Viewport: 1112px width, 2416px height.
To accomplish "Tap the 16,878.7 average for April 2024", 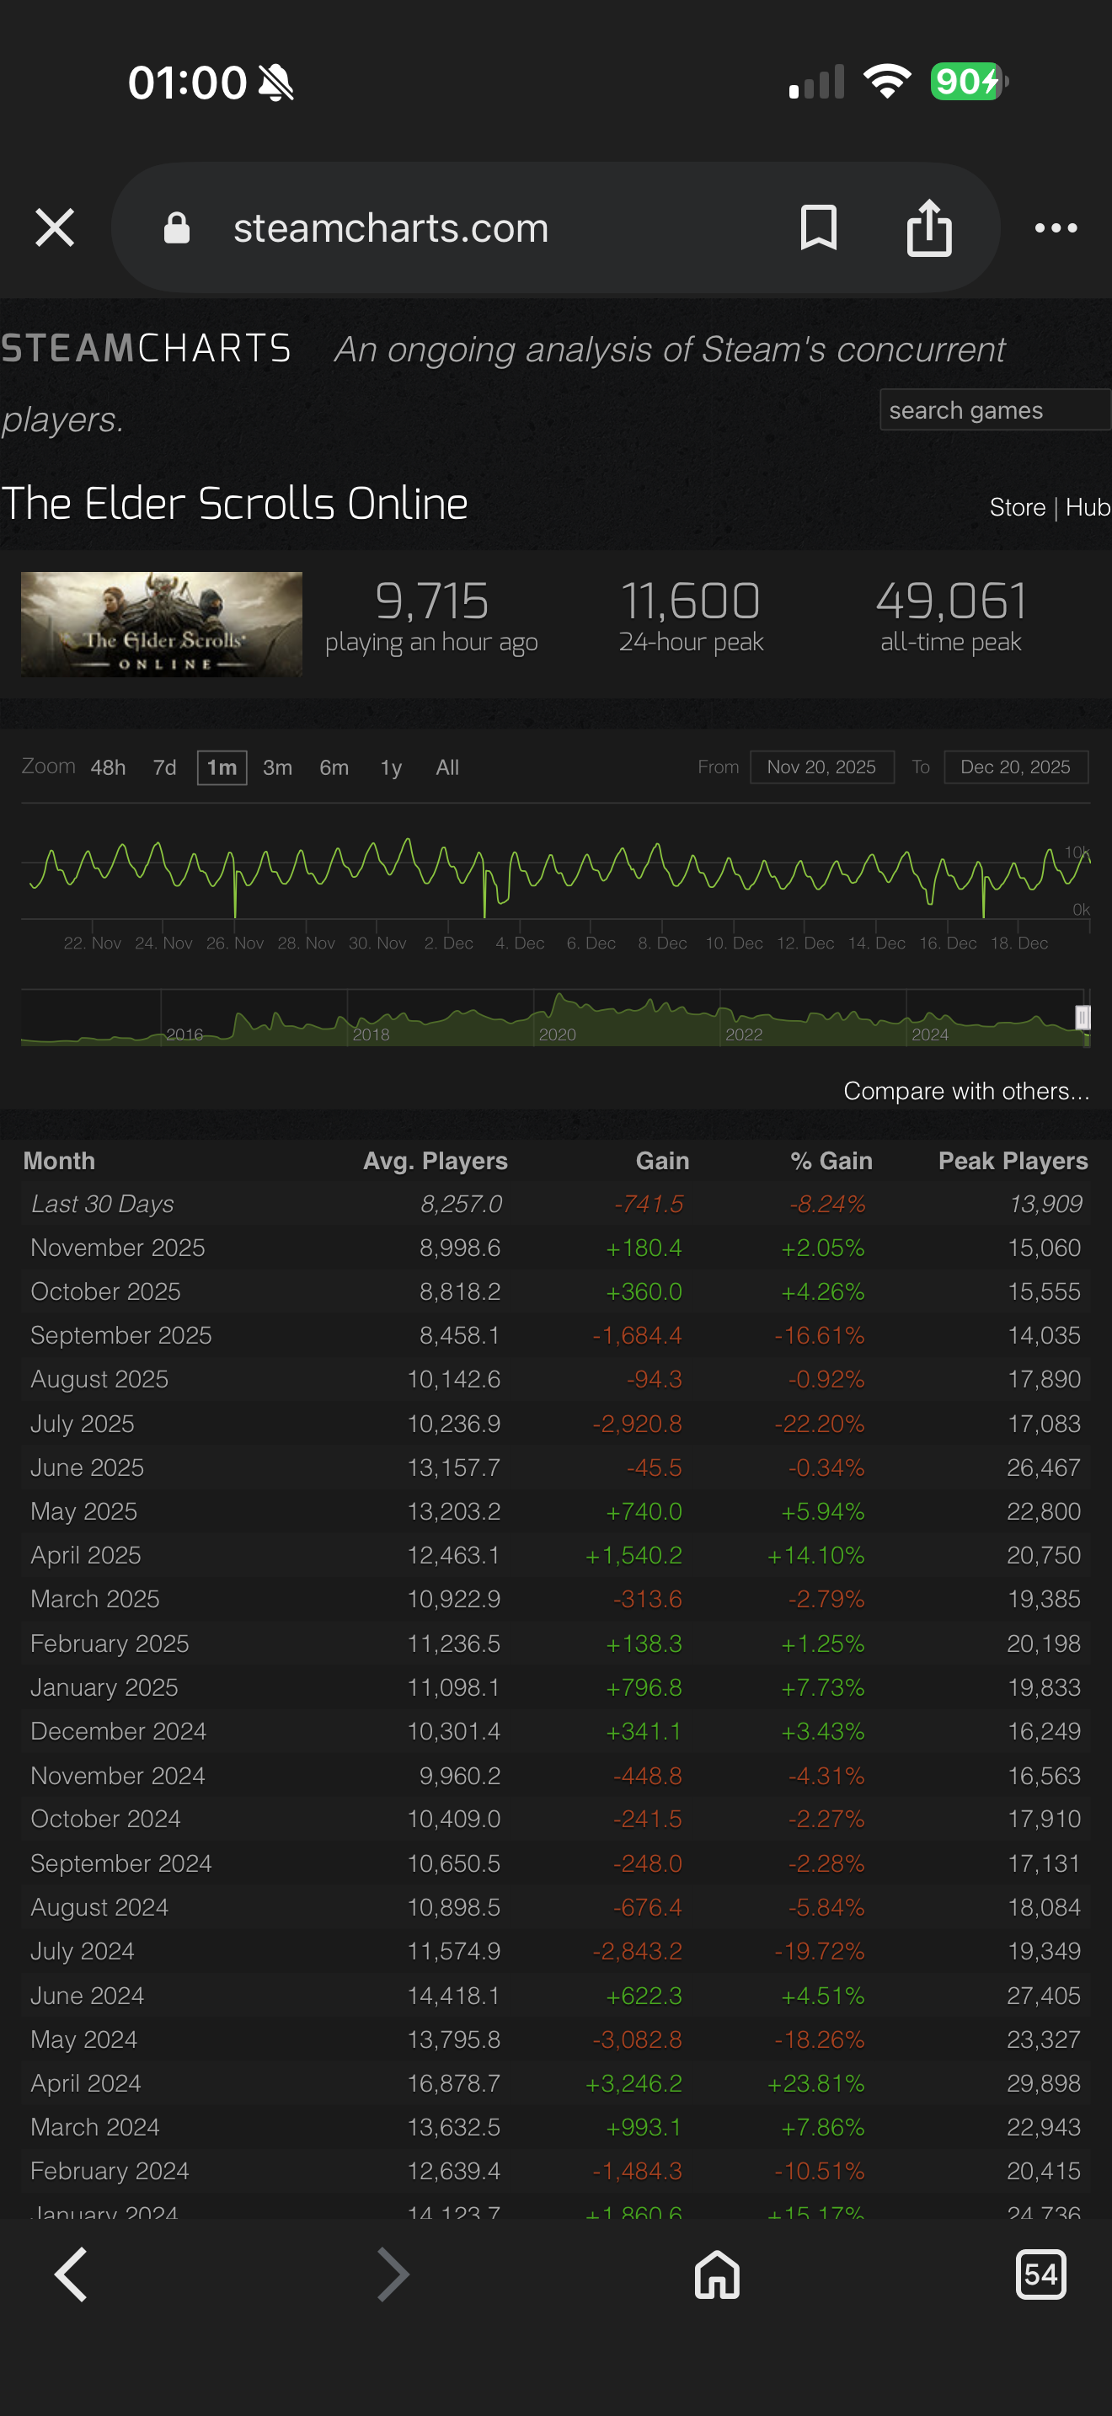I will [454, 2083].
